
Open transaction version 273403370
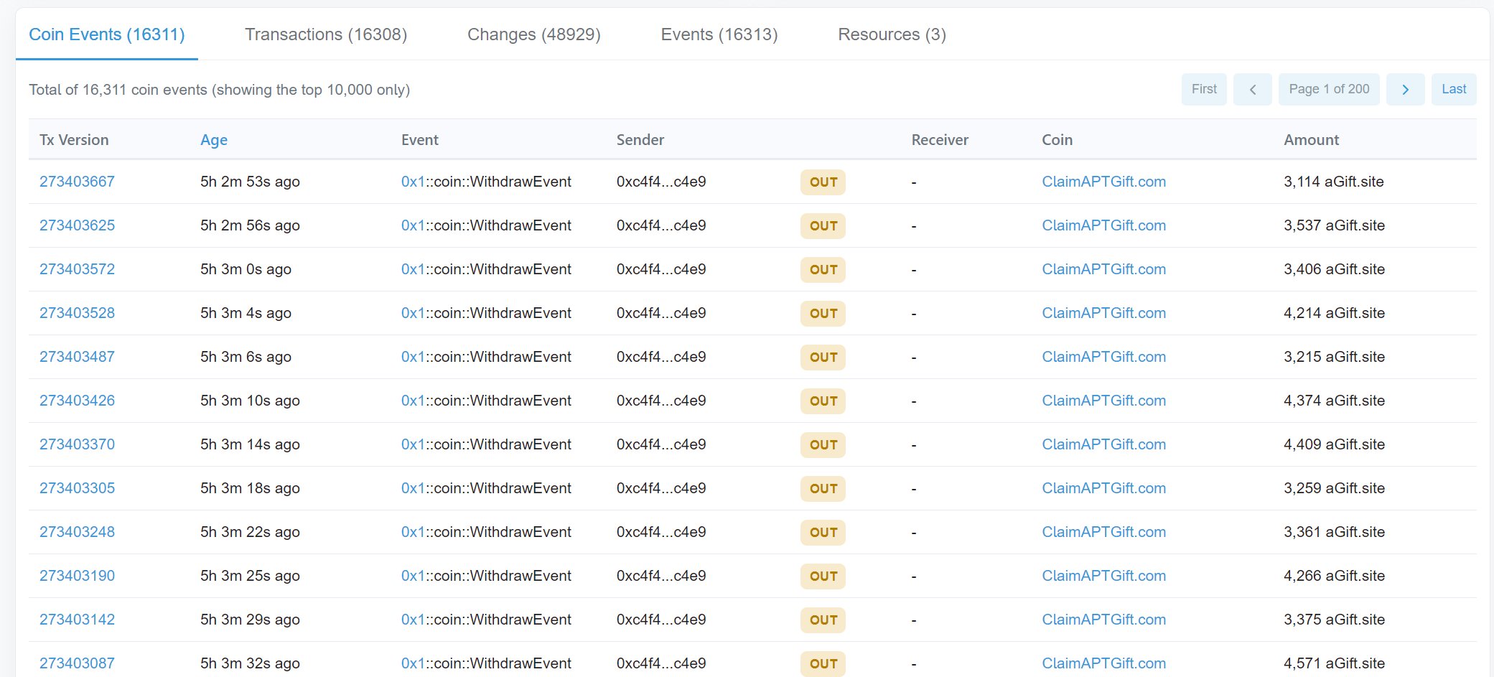(77, 444)
